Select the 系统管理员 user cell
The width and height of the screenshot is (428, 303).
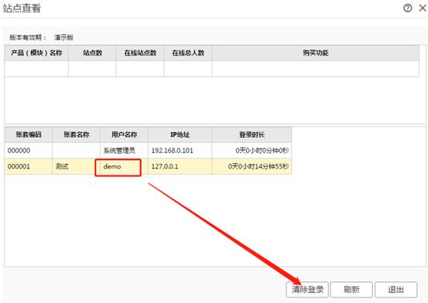(124, 150)
